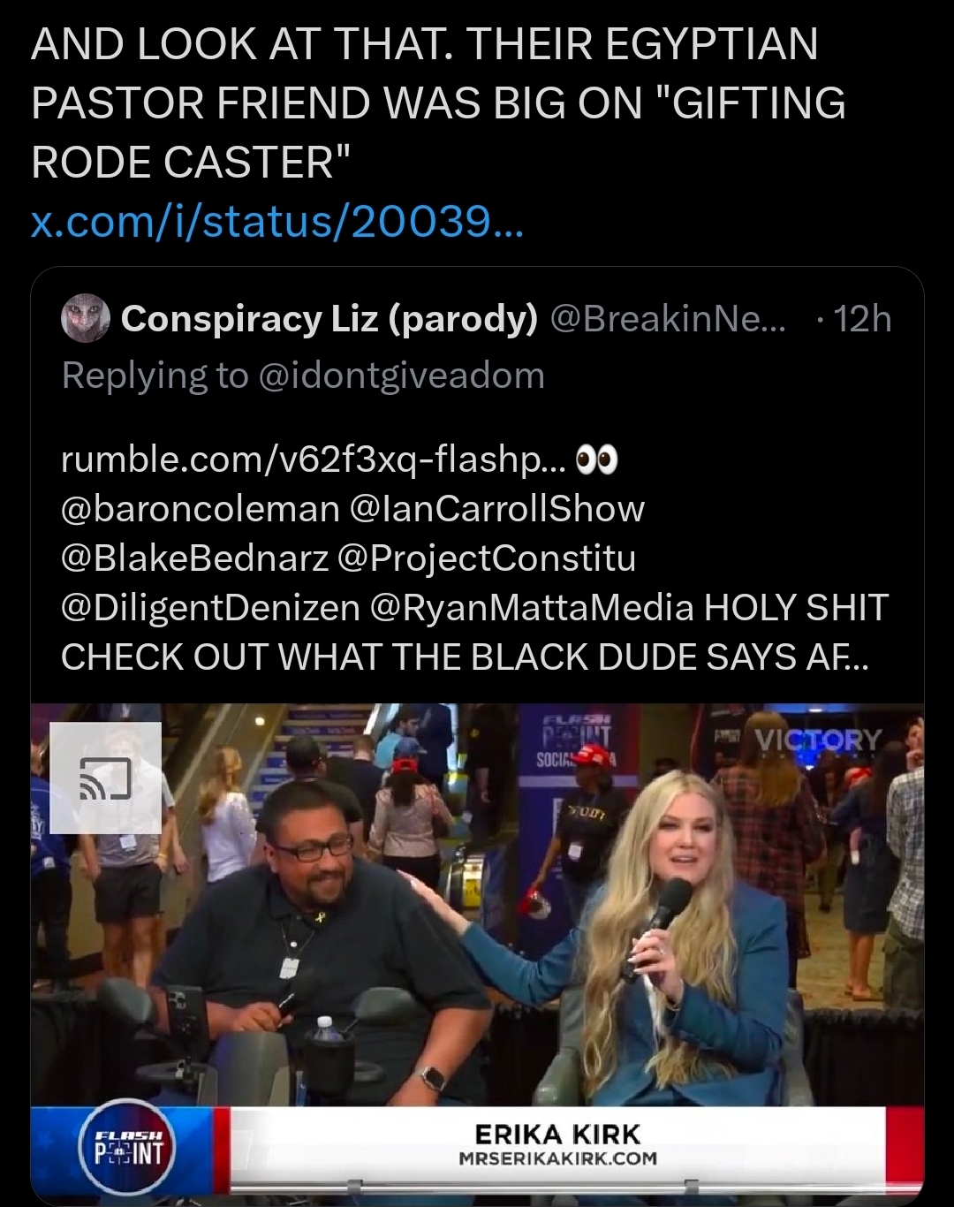Image resolution: width=954 pixels, height=1207 pixels.
Task: Tap the eyes emoji in quoted tweet
Action: point(596,459)
